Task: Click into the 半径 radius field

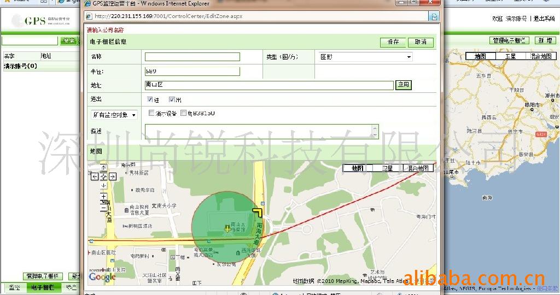Action: [x=192, y=71]
